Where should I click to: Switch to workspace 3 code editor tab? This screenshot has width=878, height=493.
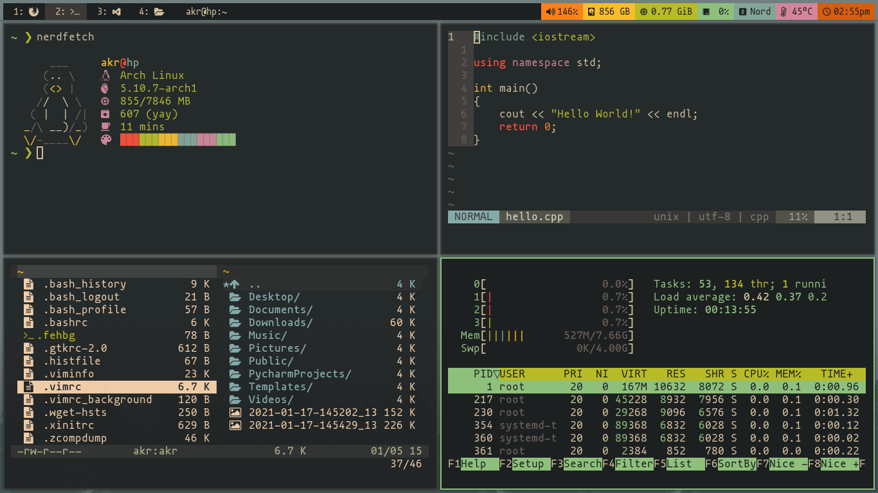coord(109,12)
